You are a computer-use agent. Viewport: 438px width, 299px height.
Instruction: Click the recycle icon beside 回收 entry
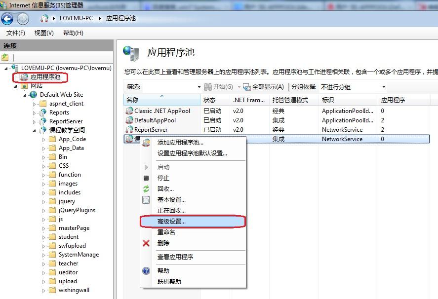[x=146, y=187]
